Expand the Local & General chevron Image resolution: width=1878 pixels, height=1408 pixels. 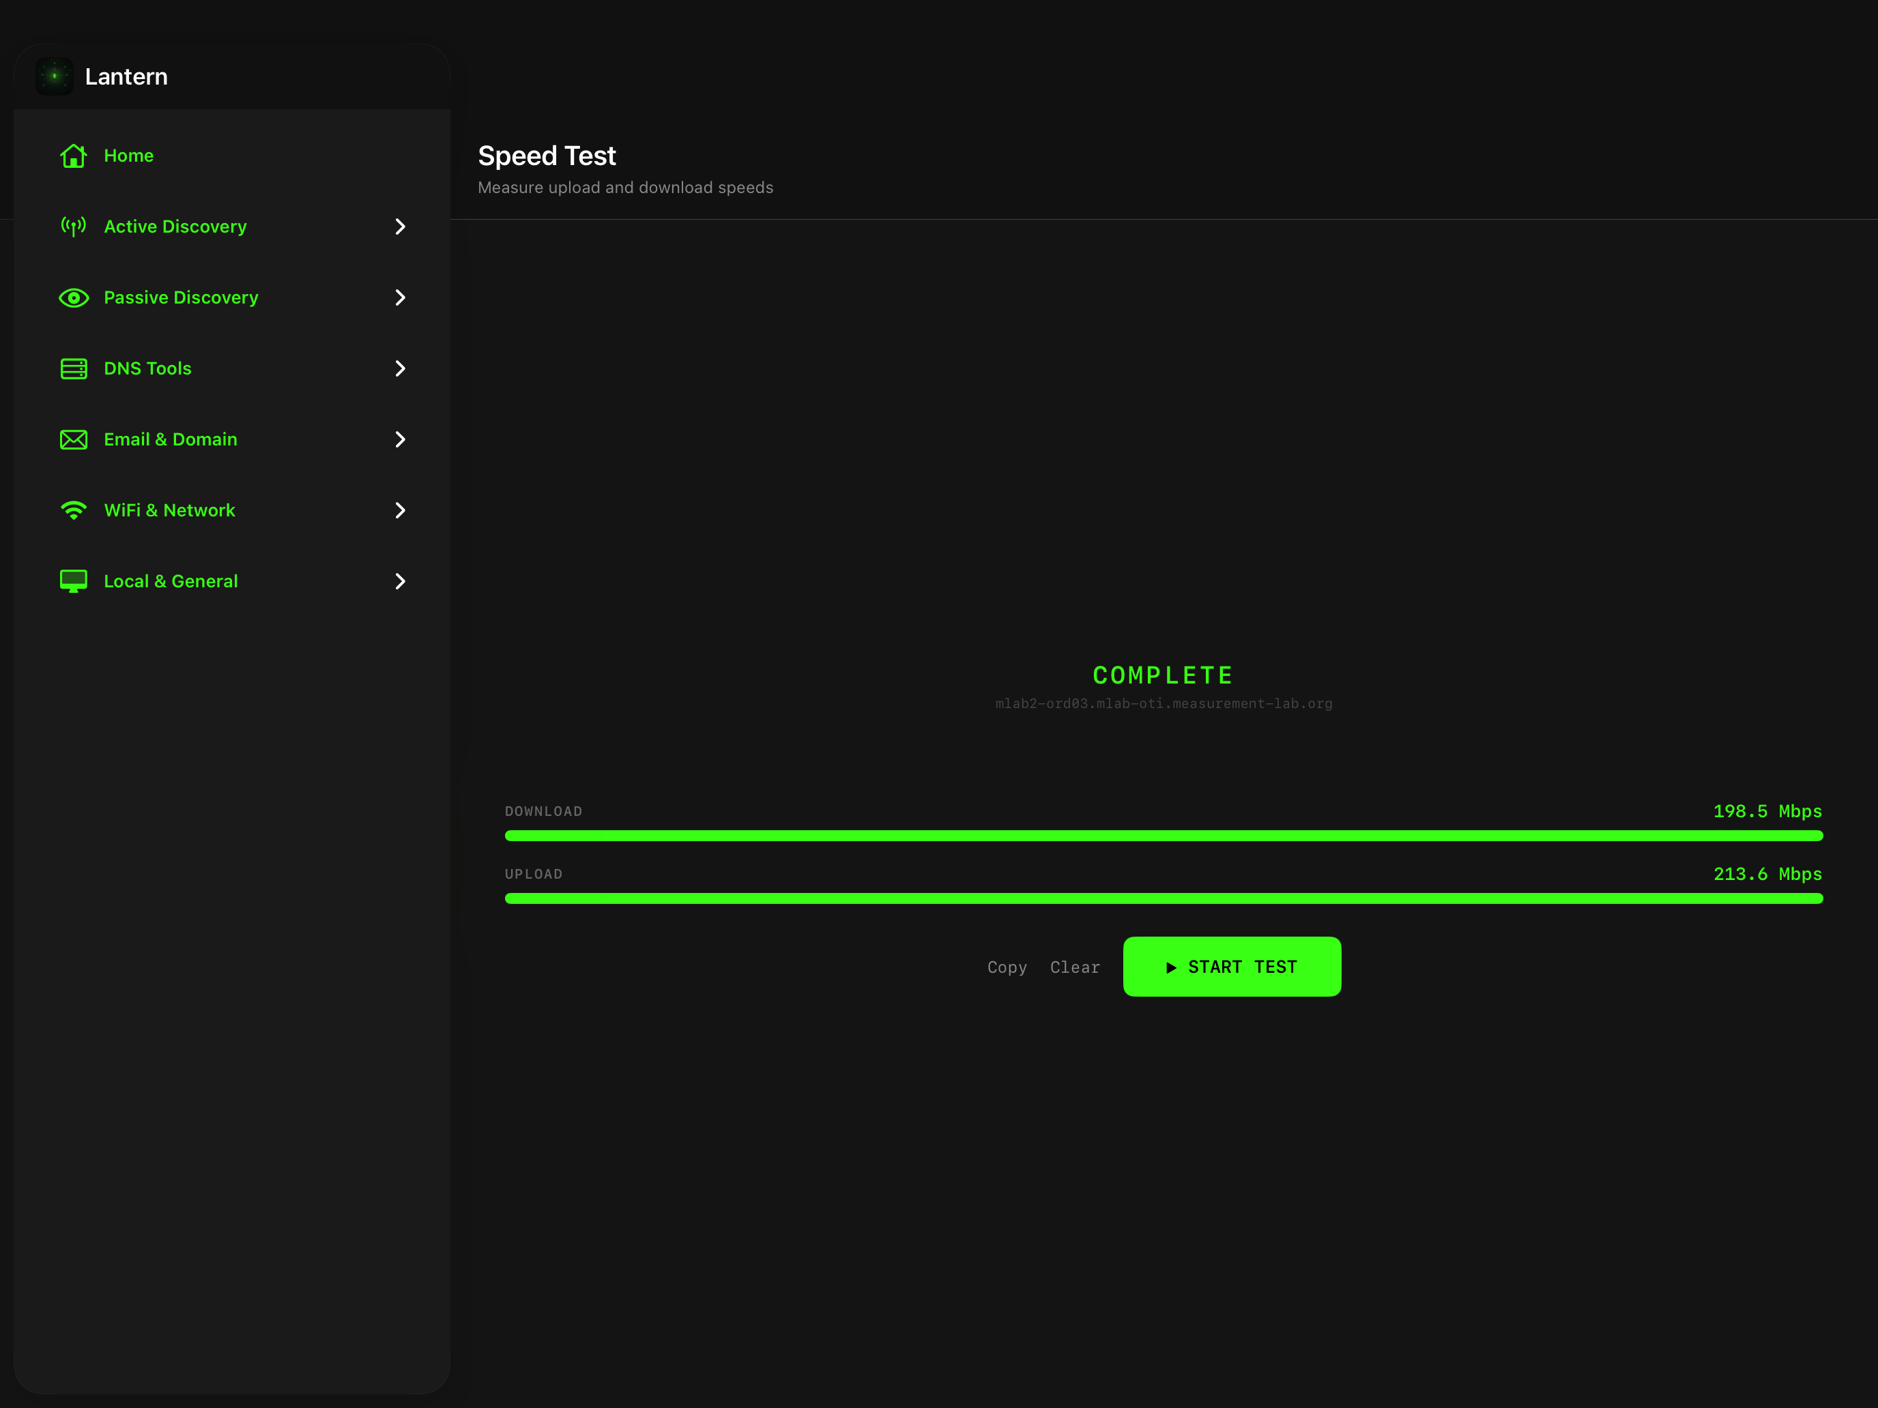click(400, 581)
